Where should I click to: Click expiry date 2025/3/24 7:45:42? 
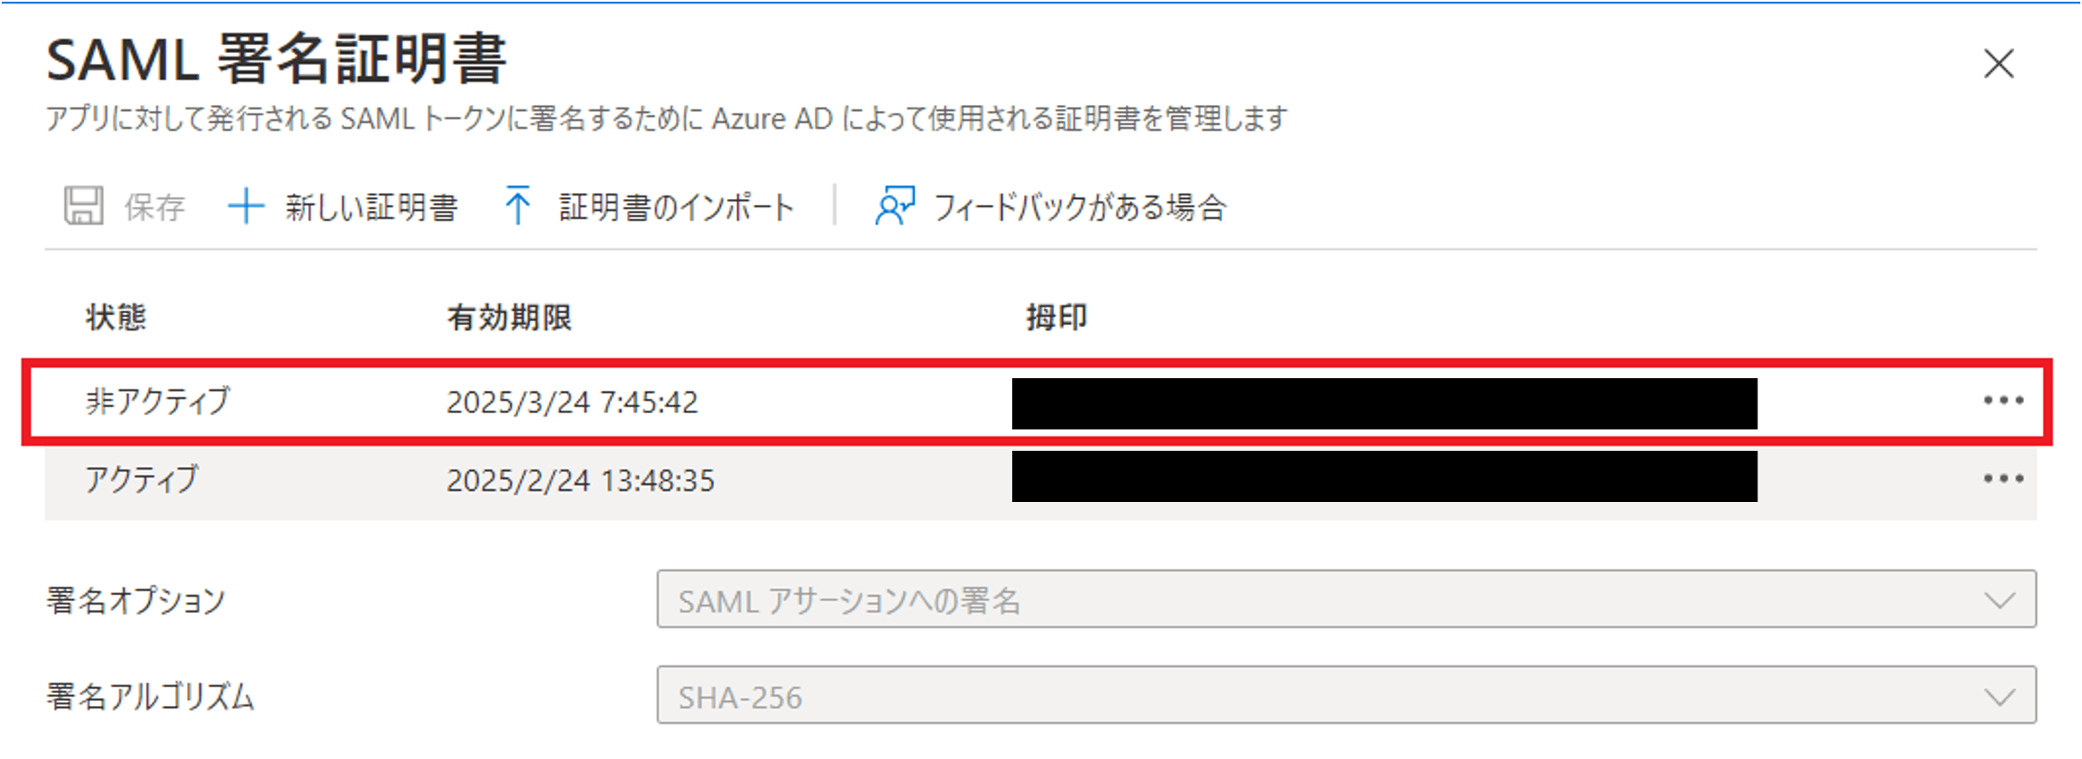tap(572, 402)
